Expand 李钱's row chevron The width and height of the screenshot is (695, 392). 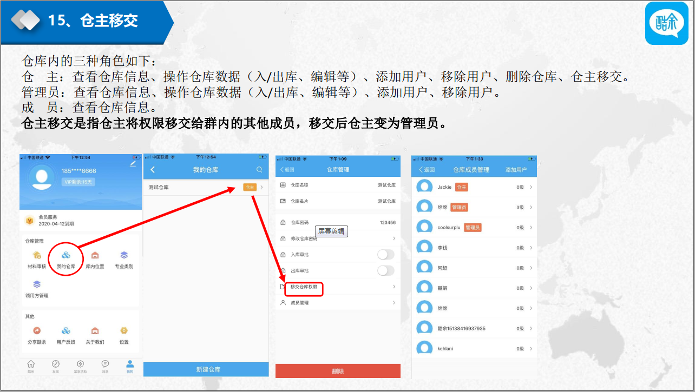531,248
